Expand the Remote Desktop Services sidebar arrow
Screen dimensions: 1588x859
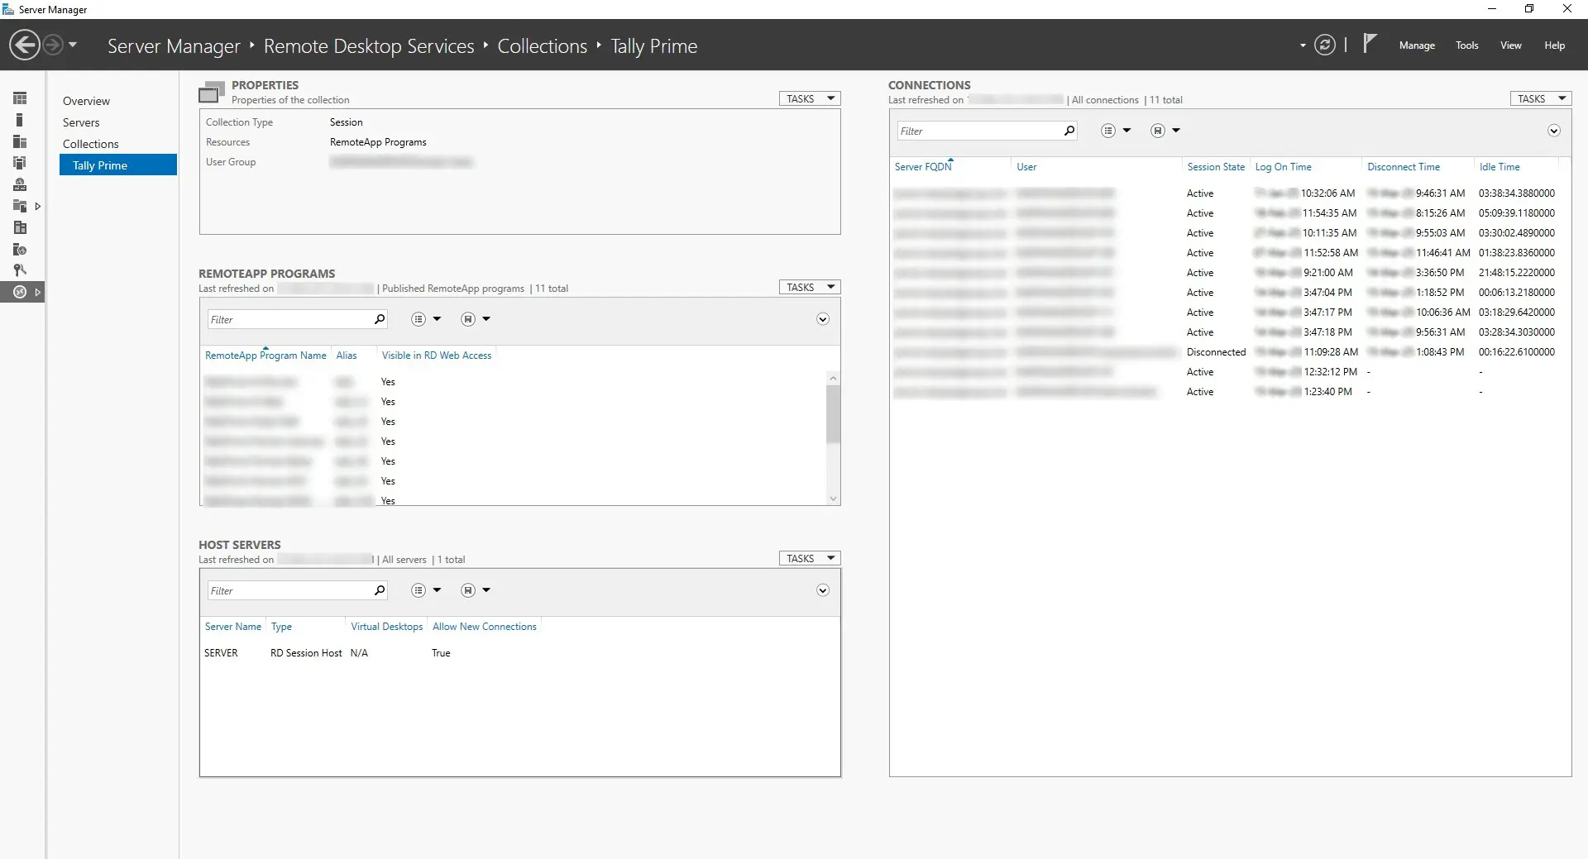click(38, 293)
